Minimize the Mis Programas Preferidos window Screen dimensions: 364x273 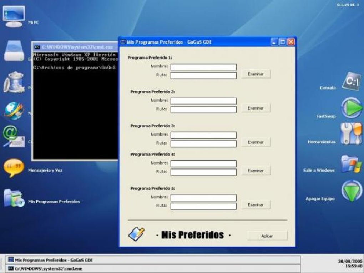click(x=274, y=42)
